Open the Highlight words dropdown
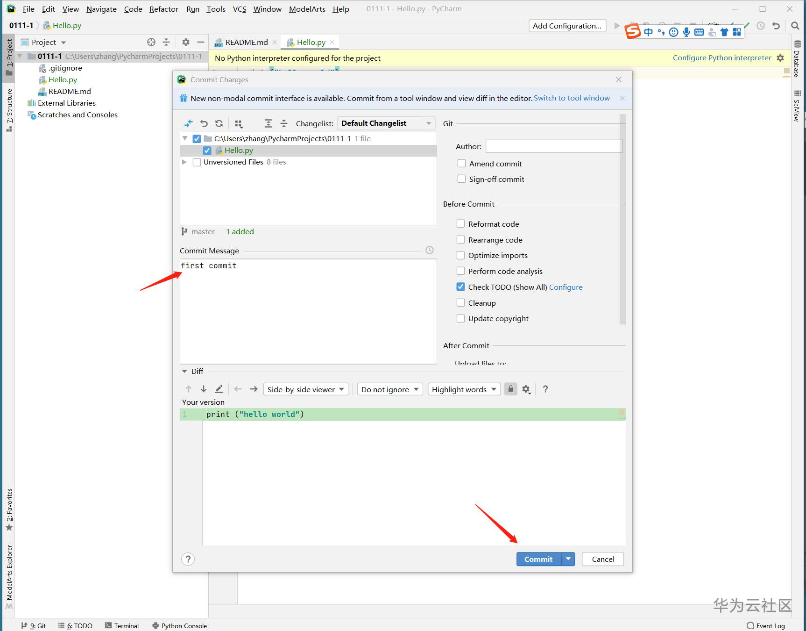806x631 pixels. (464, 389)
